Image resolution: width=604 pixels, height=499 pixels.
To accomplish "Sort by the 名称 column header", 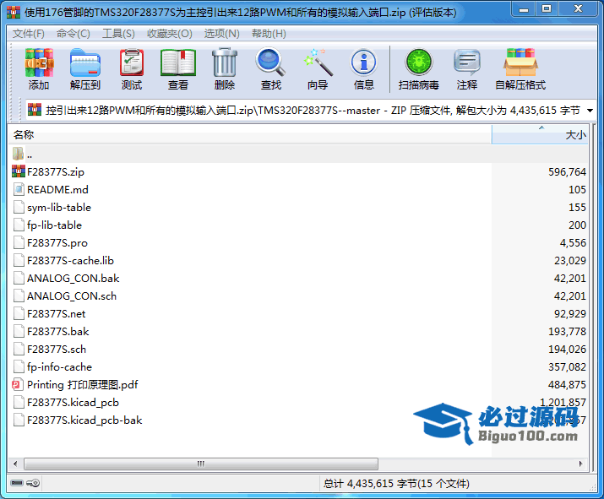I will (x=249, y=135).
